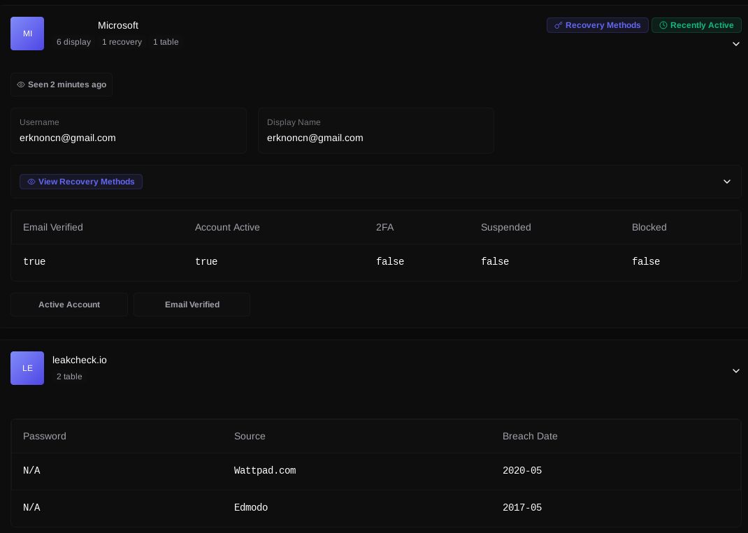The width and height of the screenshot is (748, 533).
Task: Click the Blocked column header
Action: click(649, 228)
